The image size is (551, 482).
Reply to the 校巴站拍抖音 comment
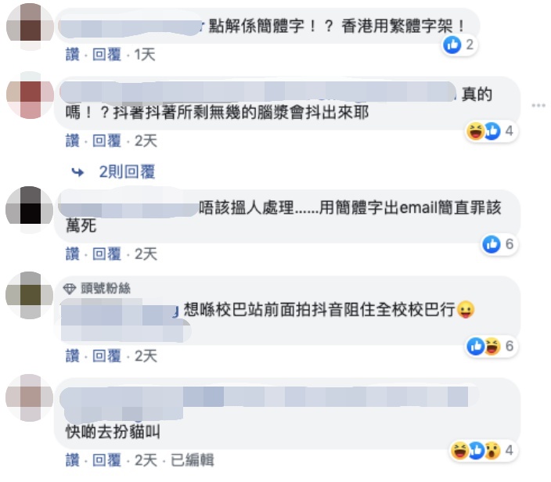click(106, 356)
